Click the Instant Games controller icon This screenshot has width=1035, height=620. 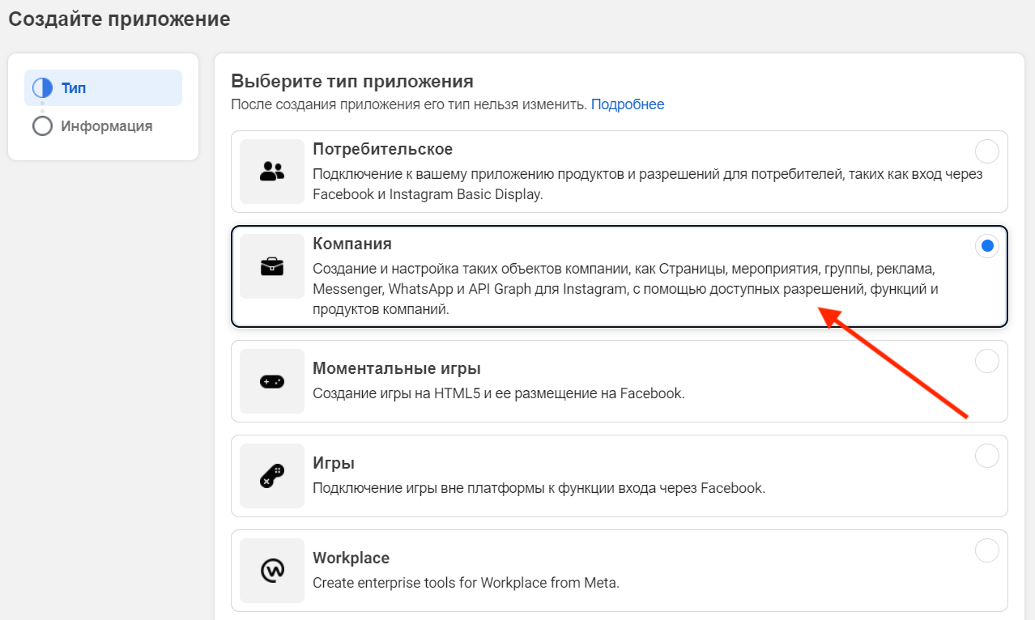point(272,381)
